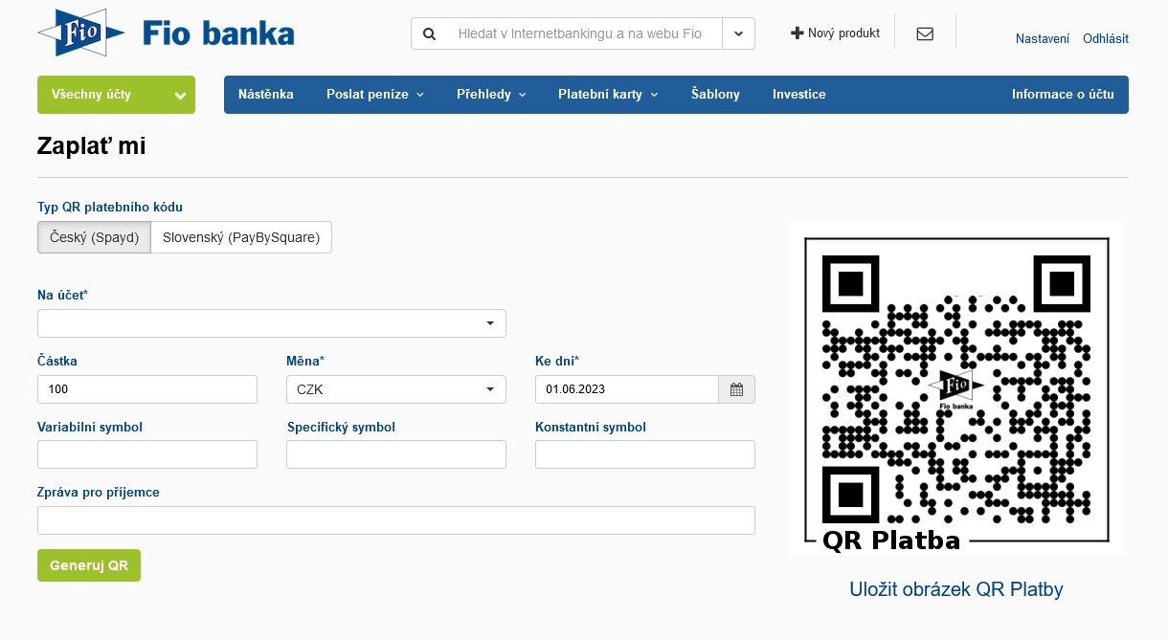Click the Fio banka logo
This screenshot has height=640, width=1168.
click(166, 33)
